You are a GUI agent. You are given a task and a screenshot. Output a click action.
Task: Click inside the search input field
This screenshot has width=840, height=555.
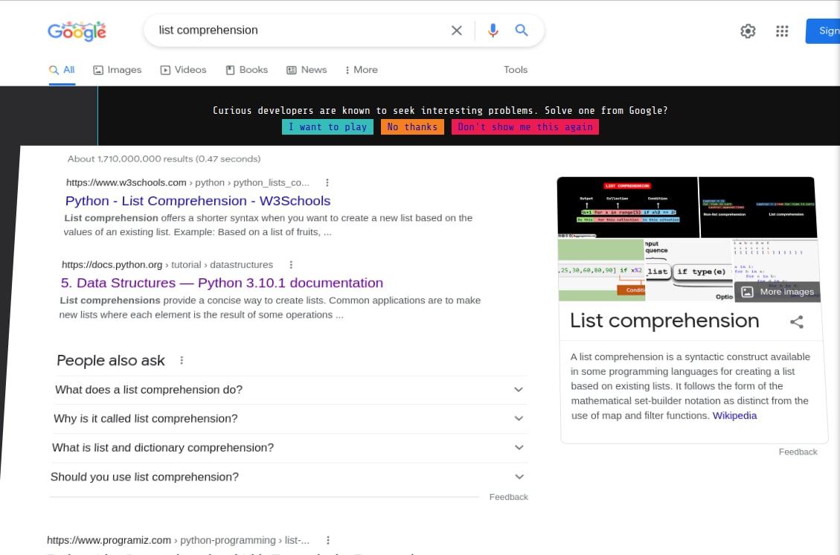300,31
